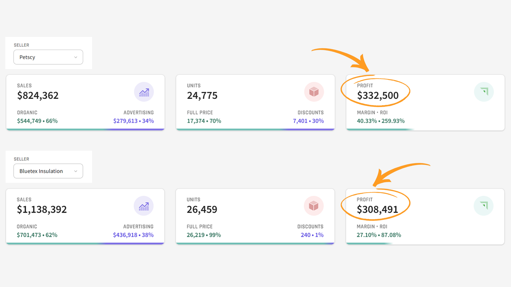The height and width of the screenshot is (287, 511).
Task: Click the purple sales chart icon on Petscy card
Action: click(x=144, y=91)
